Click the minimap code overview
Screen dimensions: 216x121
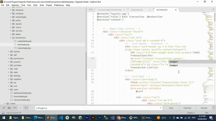pyautogui.click(x=208, y=58)
